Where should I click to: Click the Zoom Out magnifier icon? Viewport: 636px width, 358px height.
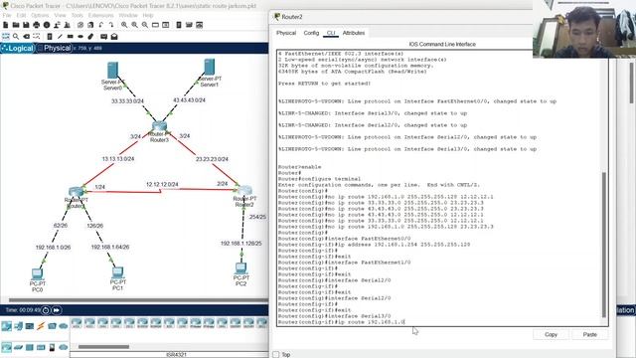[145, 25]
